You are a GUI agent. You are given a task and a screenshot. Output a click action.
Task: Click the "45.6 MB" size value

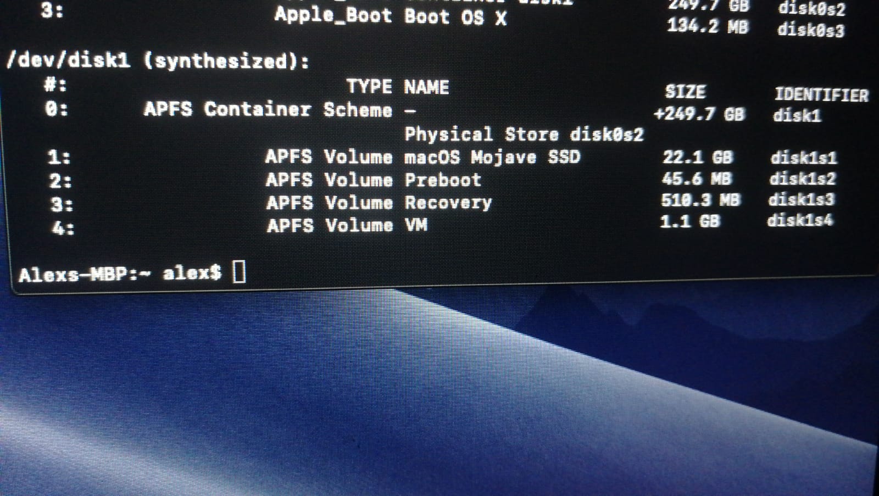pos(697,179)
